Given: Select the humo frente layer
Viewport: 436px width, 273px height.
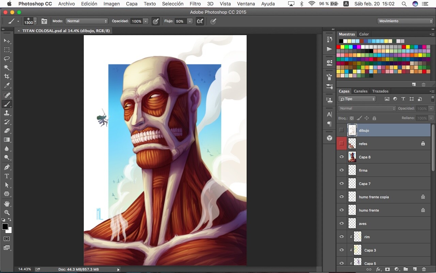Looking at the screenshot, I should point(388,210).
